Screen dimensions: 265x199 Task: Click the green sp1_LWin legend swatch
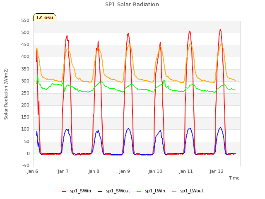click(139, 192)
